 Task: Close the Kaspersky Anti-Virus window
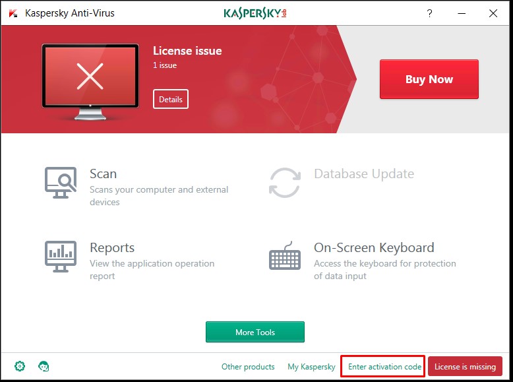point(493,13)
